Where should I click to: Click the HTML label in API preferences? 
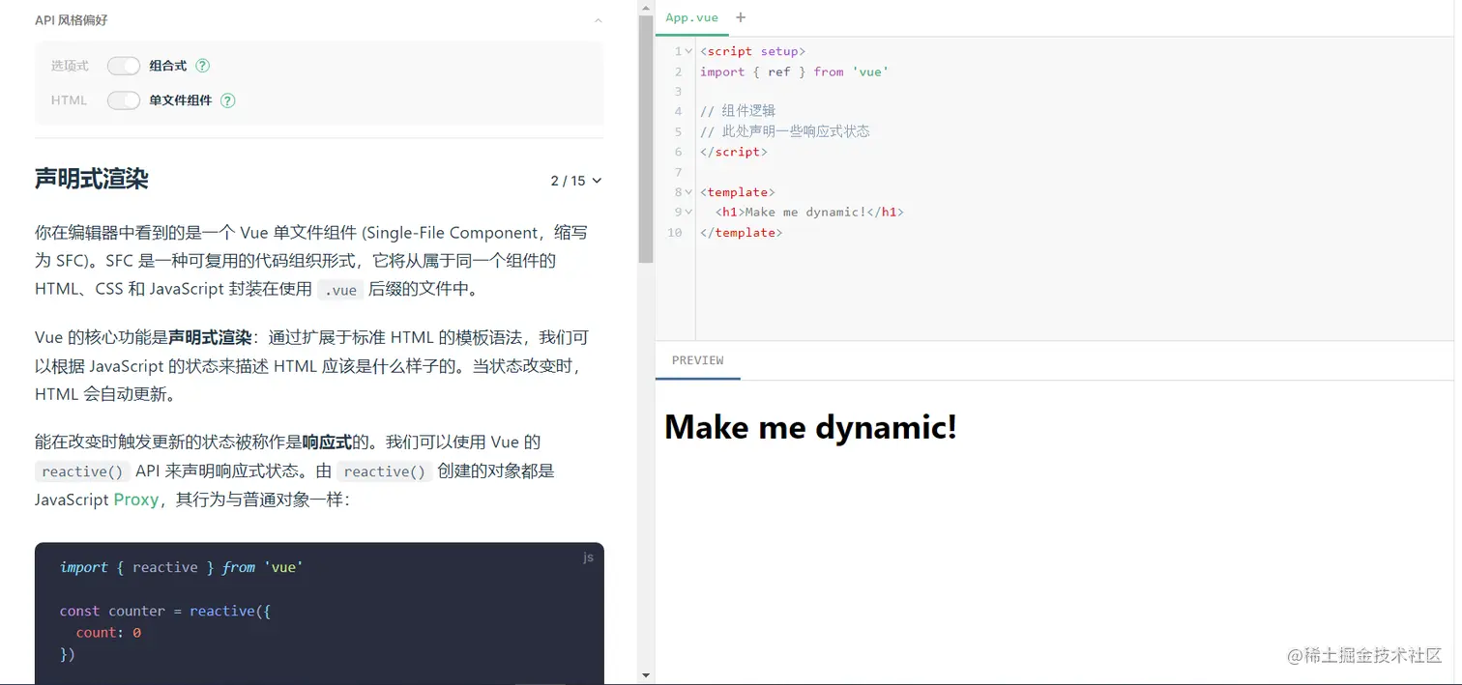(x=69, y=100)
